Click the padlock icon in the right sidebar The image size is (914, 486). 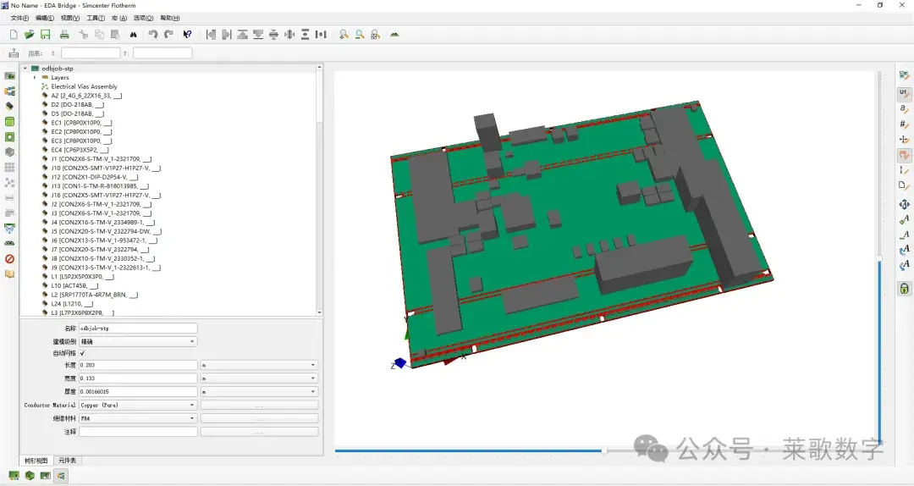[x=904, y=288]
